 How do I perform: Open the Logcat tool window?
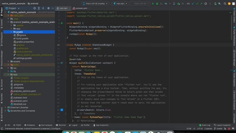pyautogui.click(x=73, y=125)
